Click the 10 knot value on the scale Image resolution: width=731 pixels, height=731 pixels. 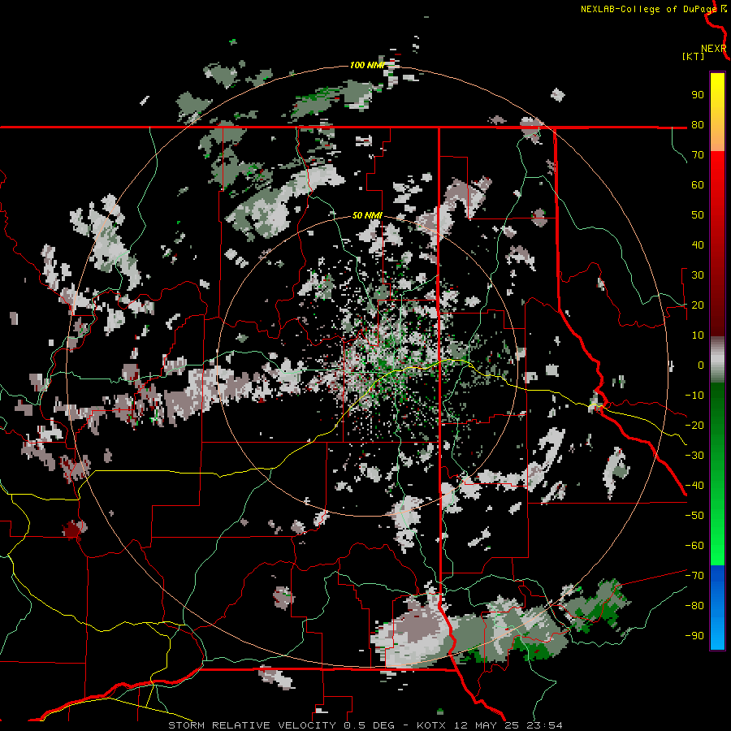click(x=698, y=335)
